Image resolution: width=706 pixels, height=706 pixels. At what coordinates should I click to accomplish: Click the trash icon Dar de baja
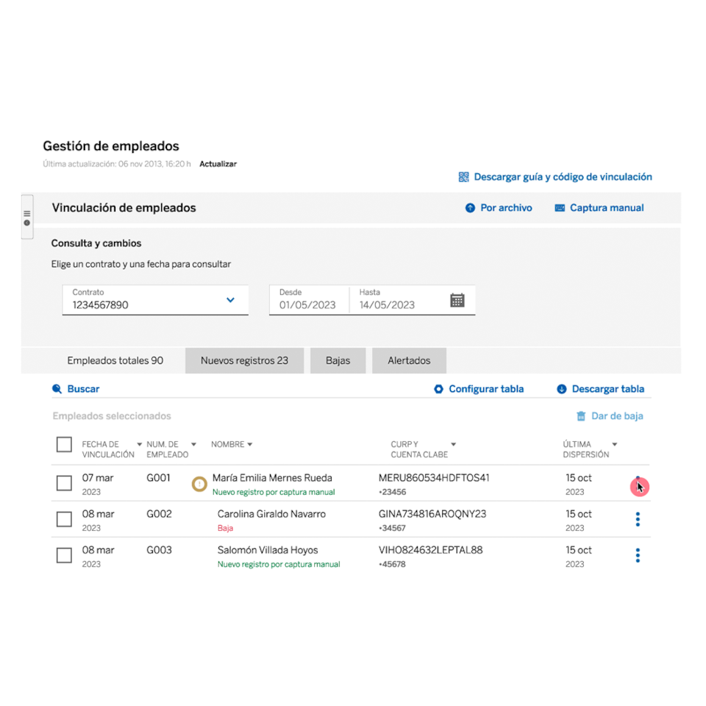[x=582, y=416]
